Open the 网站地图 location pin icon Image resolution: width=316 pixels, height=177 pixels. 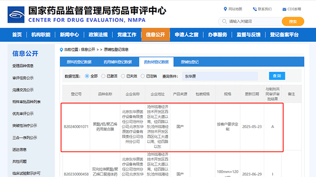(x=225, y=9)
